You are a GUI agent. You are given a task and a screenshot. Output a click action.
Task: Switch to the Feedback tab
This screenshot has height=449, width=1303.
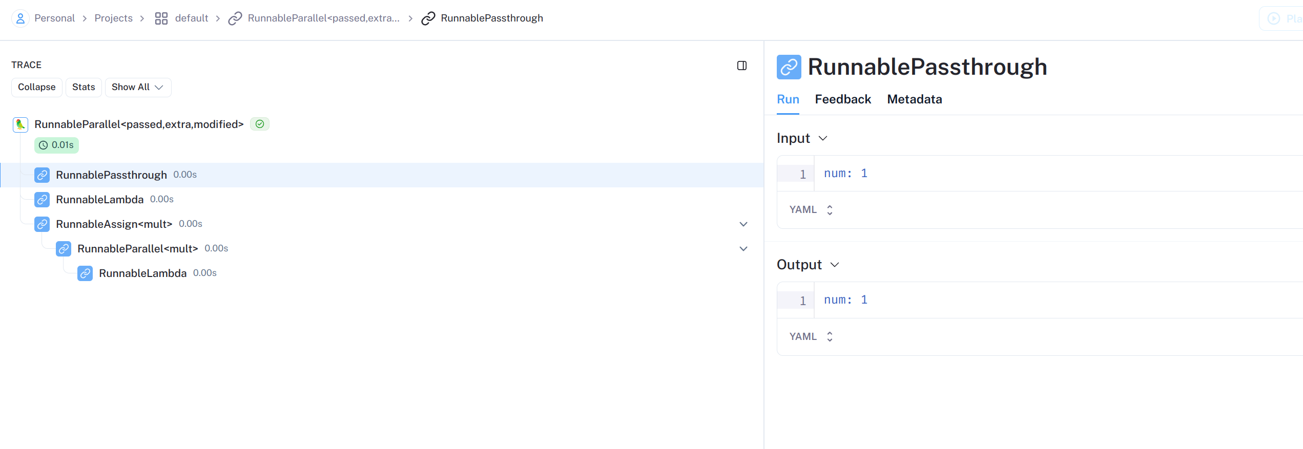pos(842,99)
